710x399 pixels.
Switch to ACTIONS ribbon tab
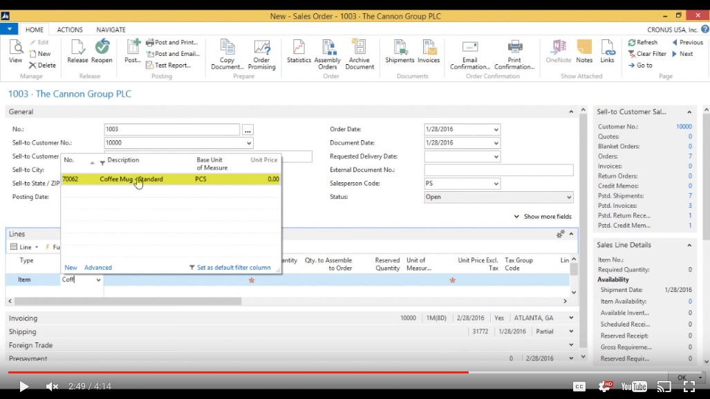70,30
